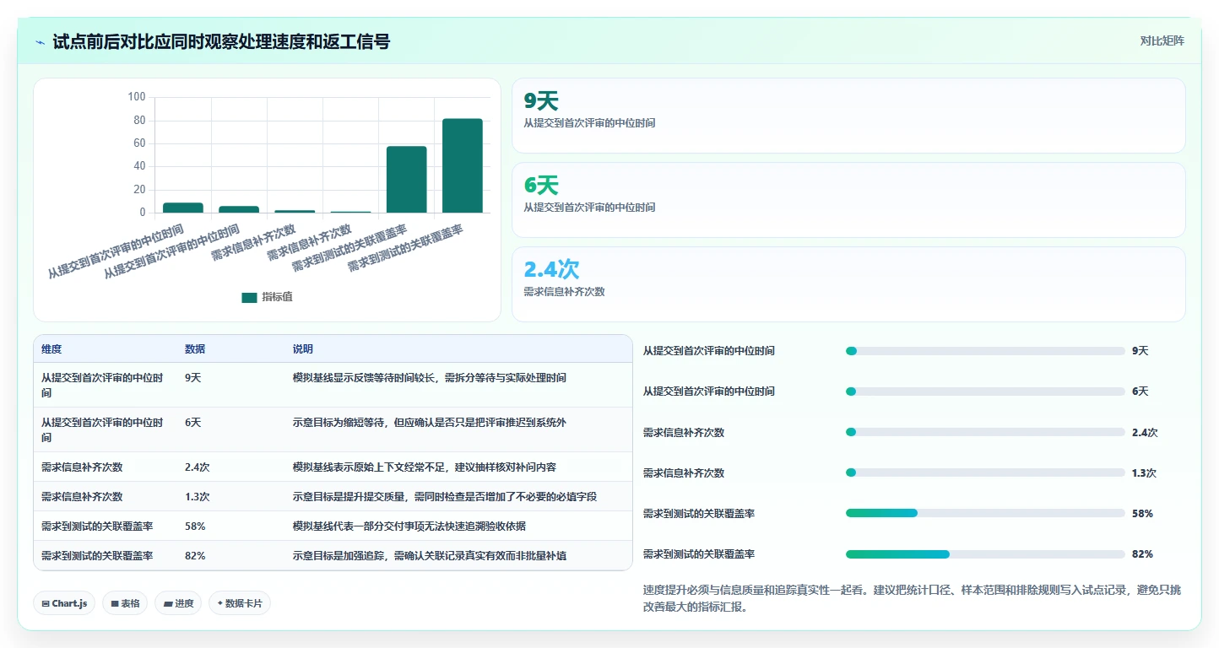This screenshot has height=648, width=1219.
Task: Click the note starting 模拟基线显示反馈等待时间较长
Action: point(430,378)
